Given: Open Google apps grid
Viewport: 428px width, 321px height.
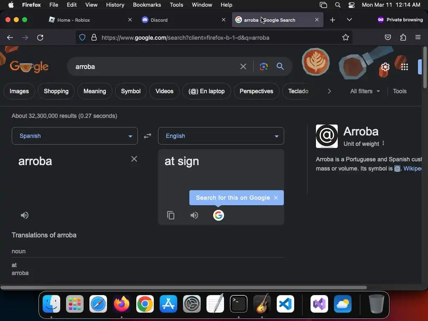Looking at the screenshot, I should tap(405, 67).
